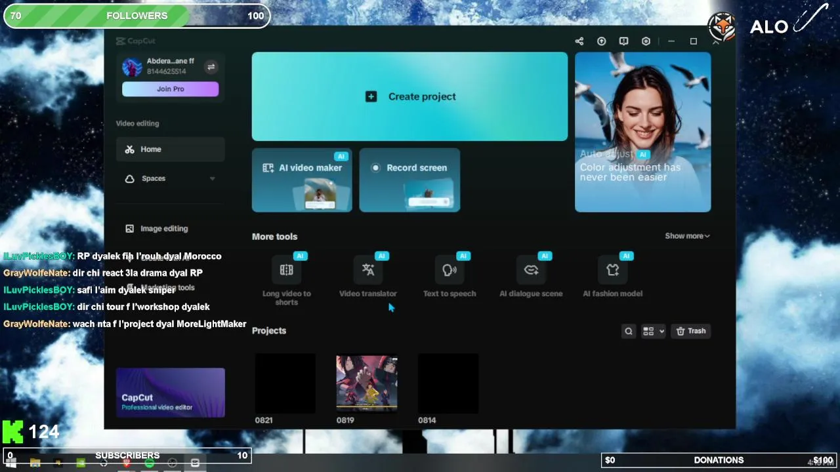Click the Home scissors icon in sidebar

pos(129,149)
